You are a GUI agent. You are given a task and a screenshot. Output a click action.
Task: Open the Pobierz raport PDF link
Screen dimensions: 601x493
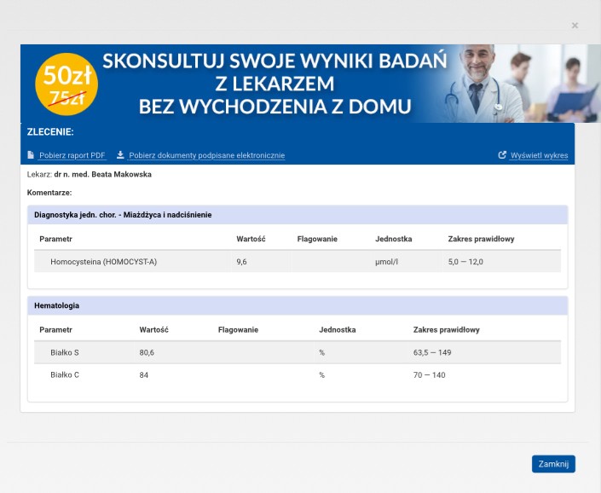point(72,155)
